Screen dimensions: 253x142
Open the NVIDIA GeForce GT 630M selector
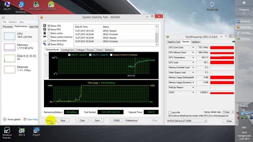(187, 121)
